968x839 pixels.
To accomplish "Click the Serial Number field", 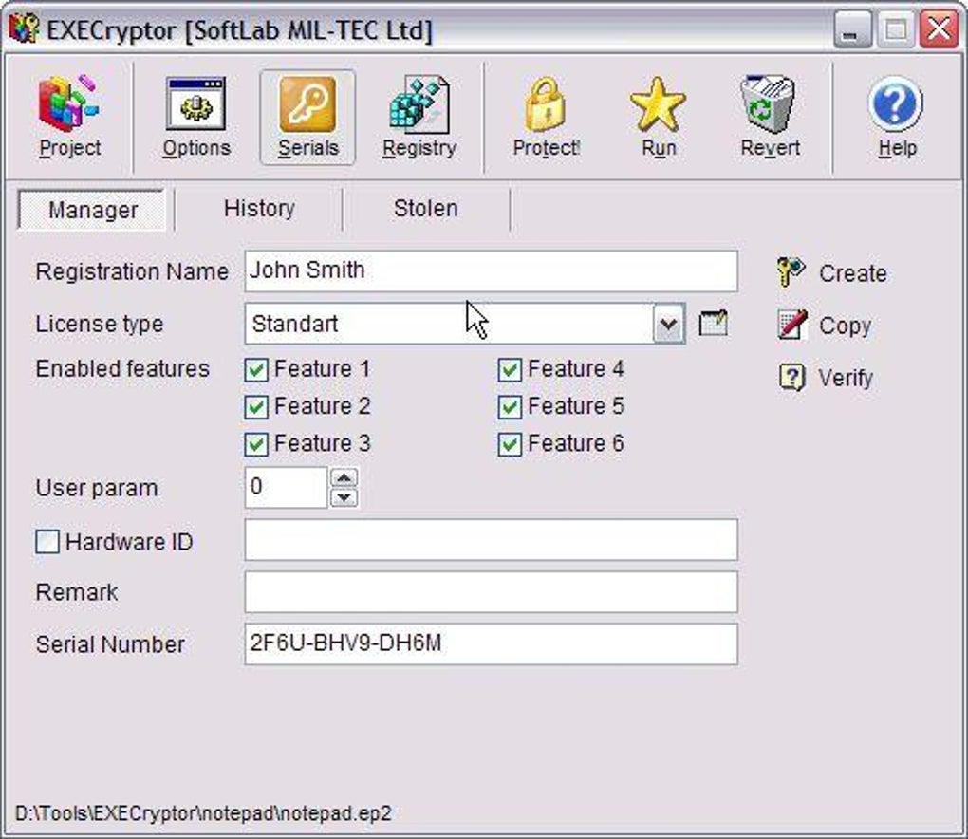I will click(491, 643).
